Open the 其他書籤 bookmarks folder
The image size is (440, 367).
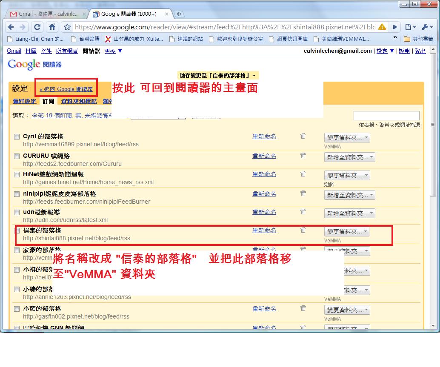(418, 39)
